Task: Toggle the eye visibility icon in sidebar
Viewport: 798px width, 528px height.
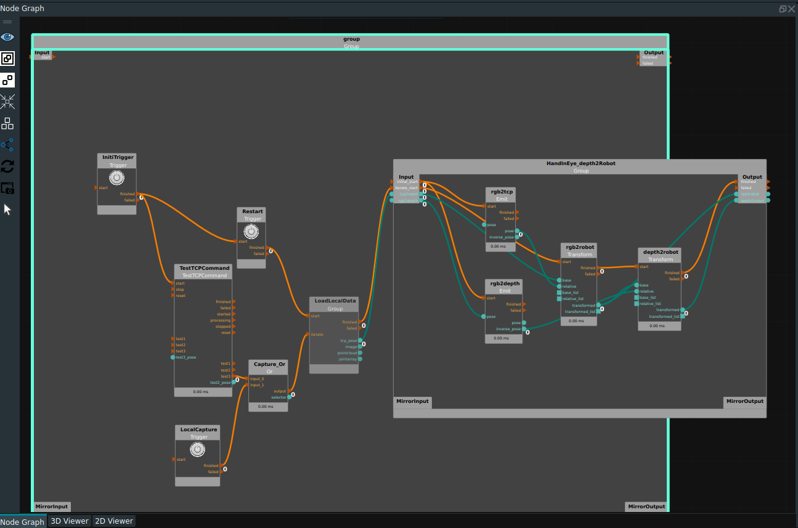Action: click(7, 37)
